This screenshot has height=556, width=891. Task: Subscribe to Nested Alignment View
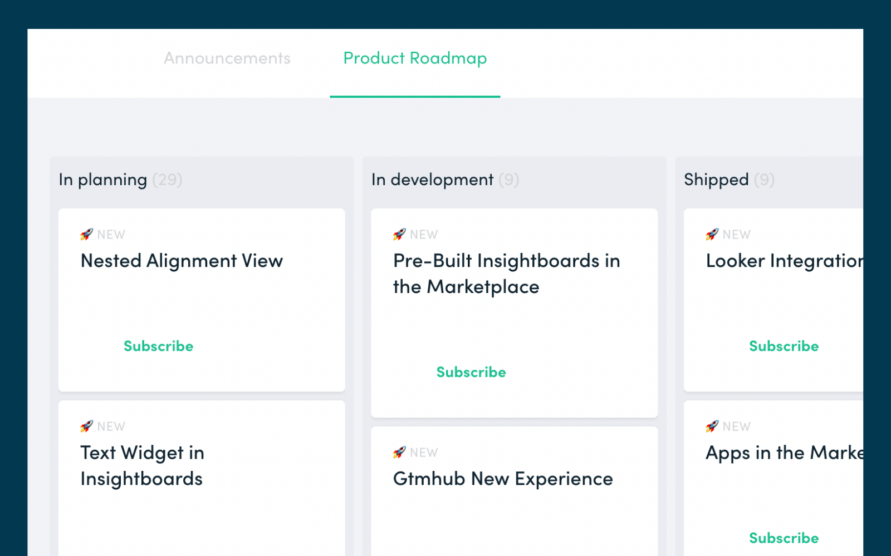tap(158, 346)
